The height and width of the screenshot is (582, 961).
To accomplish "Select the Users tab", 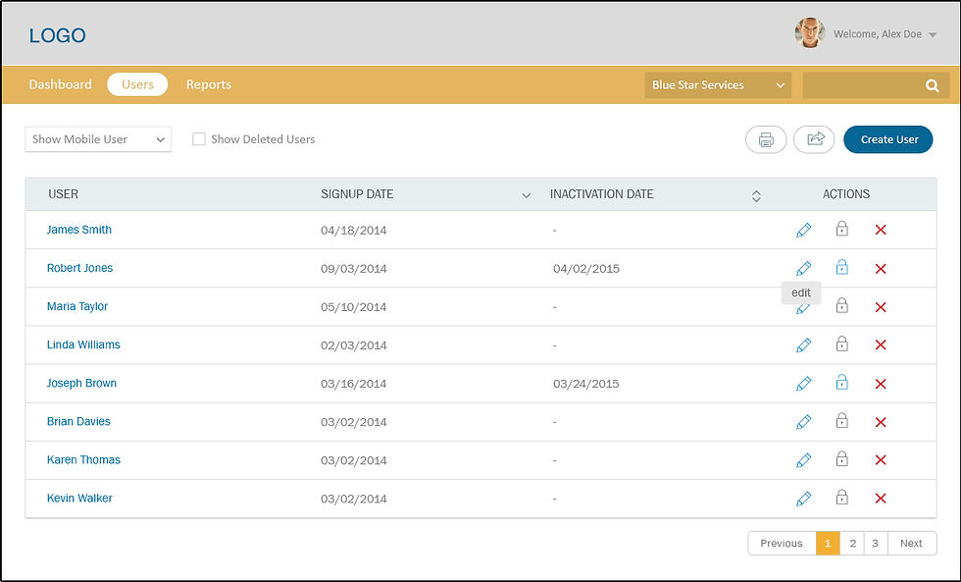I will click(x=137, y=84).
